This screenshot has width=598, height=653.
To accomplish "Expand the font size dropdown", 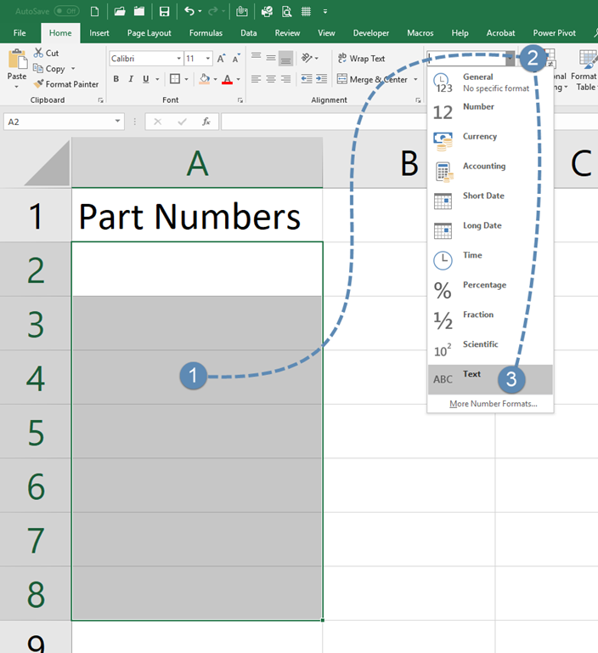I will point(207,59).
